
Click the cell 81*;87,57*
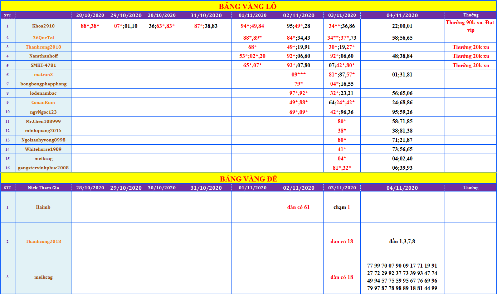tap(342, 75)
